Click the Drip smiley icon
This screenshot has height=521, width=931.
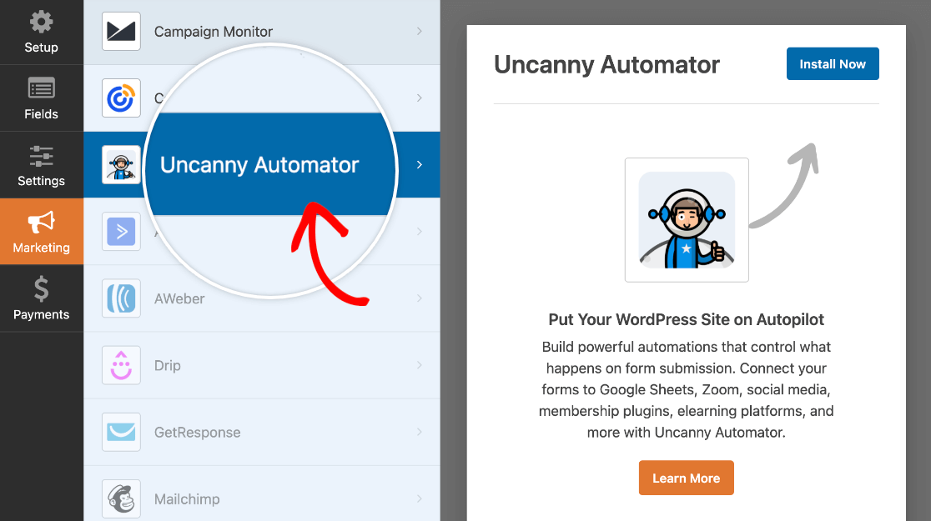(x=121, y=365)
